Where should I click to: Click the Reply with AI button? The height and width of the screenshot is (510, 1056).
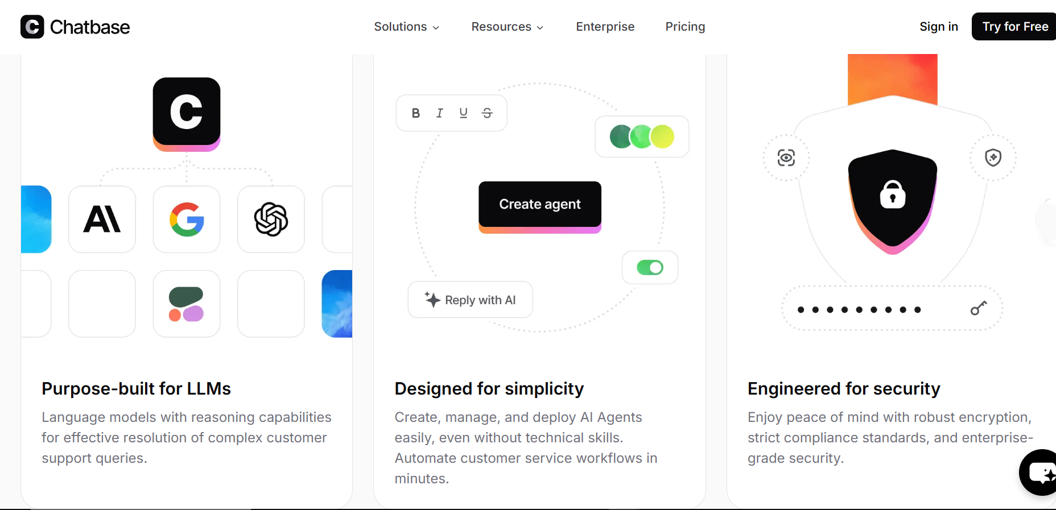tap(471, 300)
